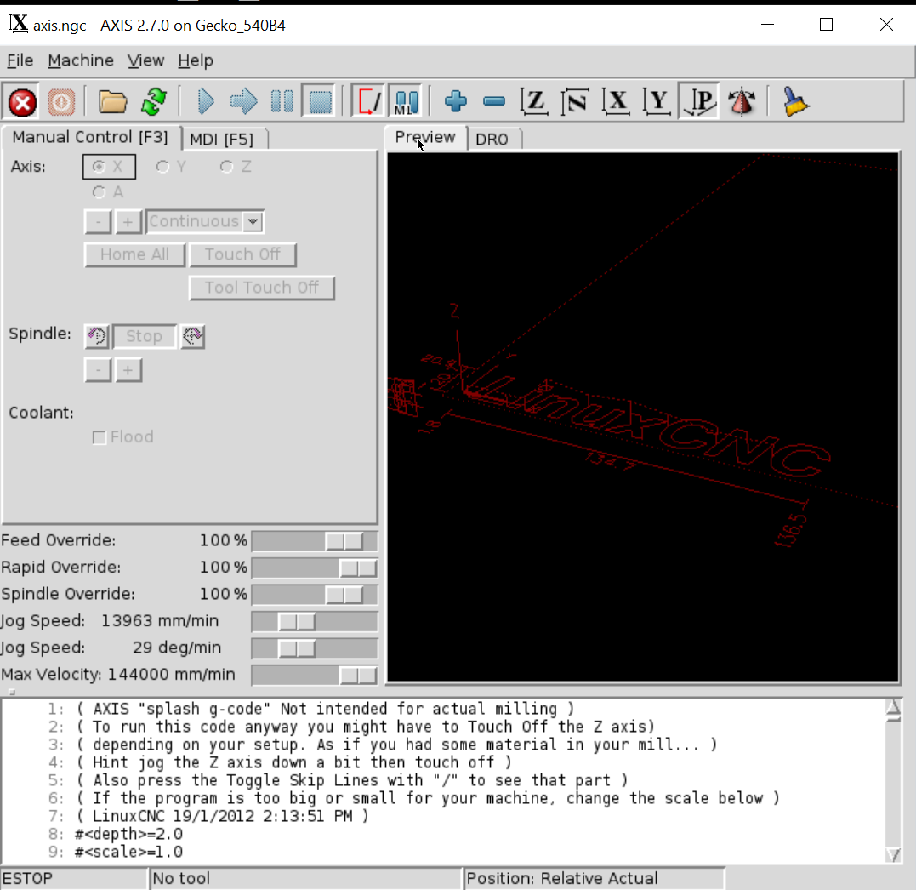Switch to the DRO tab
This screenshot has height=890, width=916.
point(492,139)
